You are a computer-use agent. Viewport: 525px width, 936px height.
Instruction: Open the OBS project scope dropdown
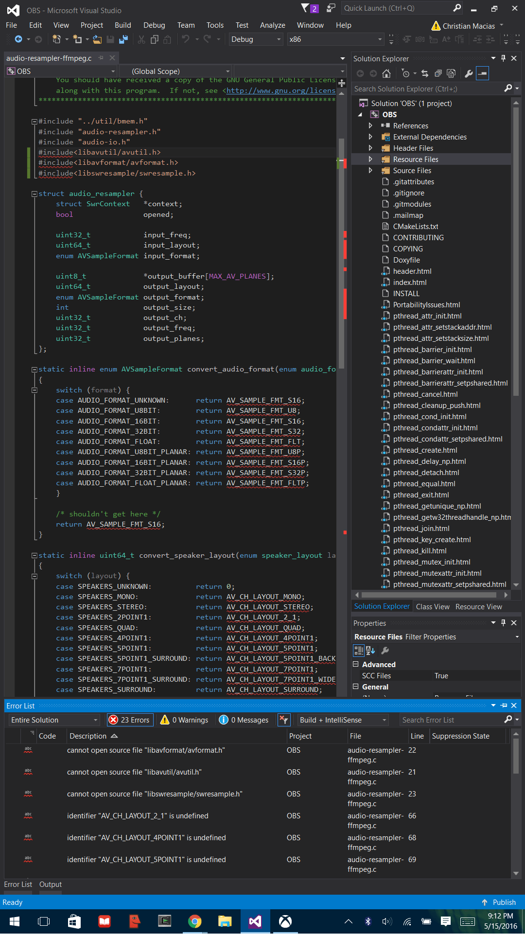(x=61, y=71)
